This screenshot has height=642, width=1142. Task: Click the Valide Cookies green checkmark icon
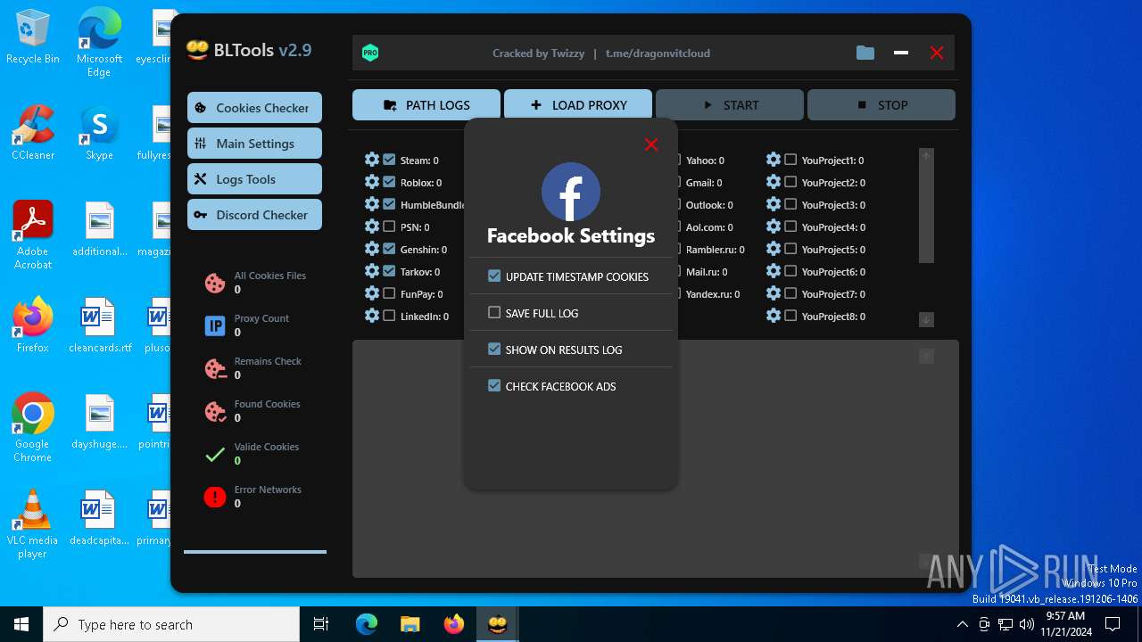215,455
